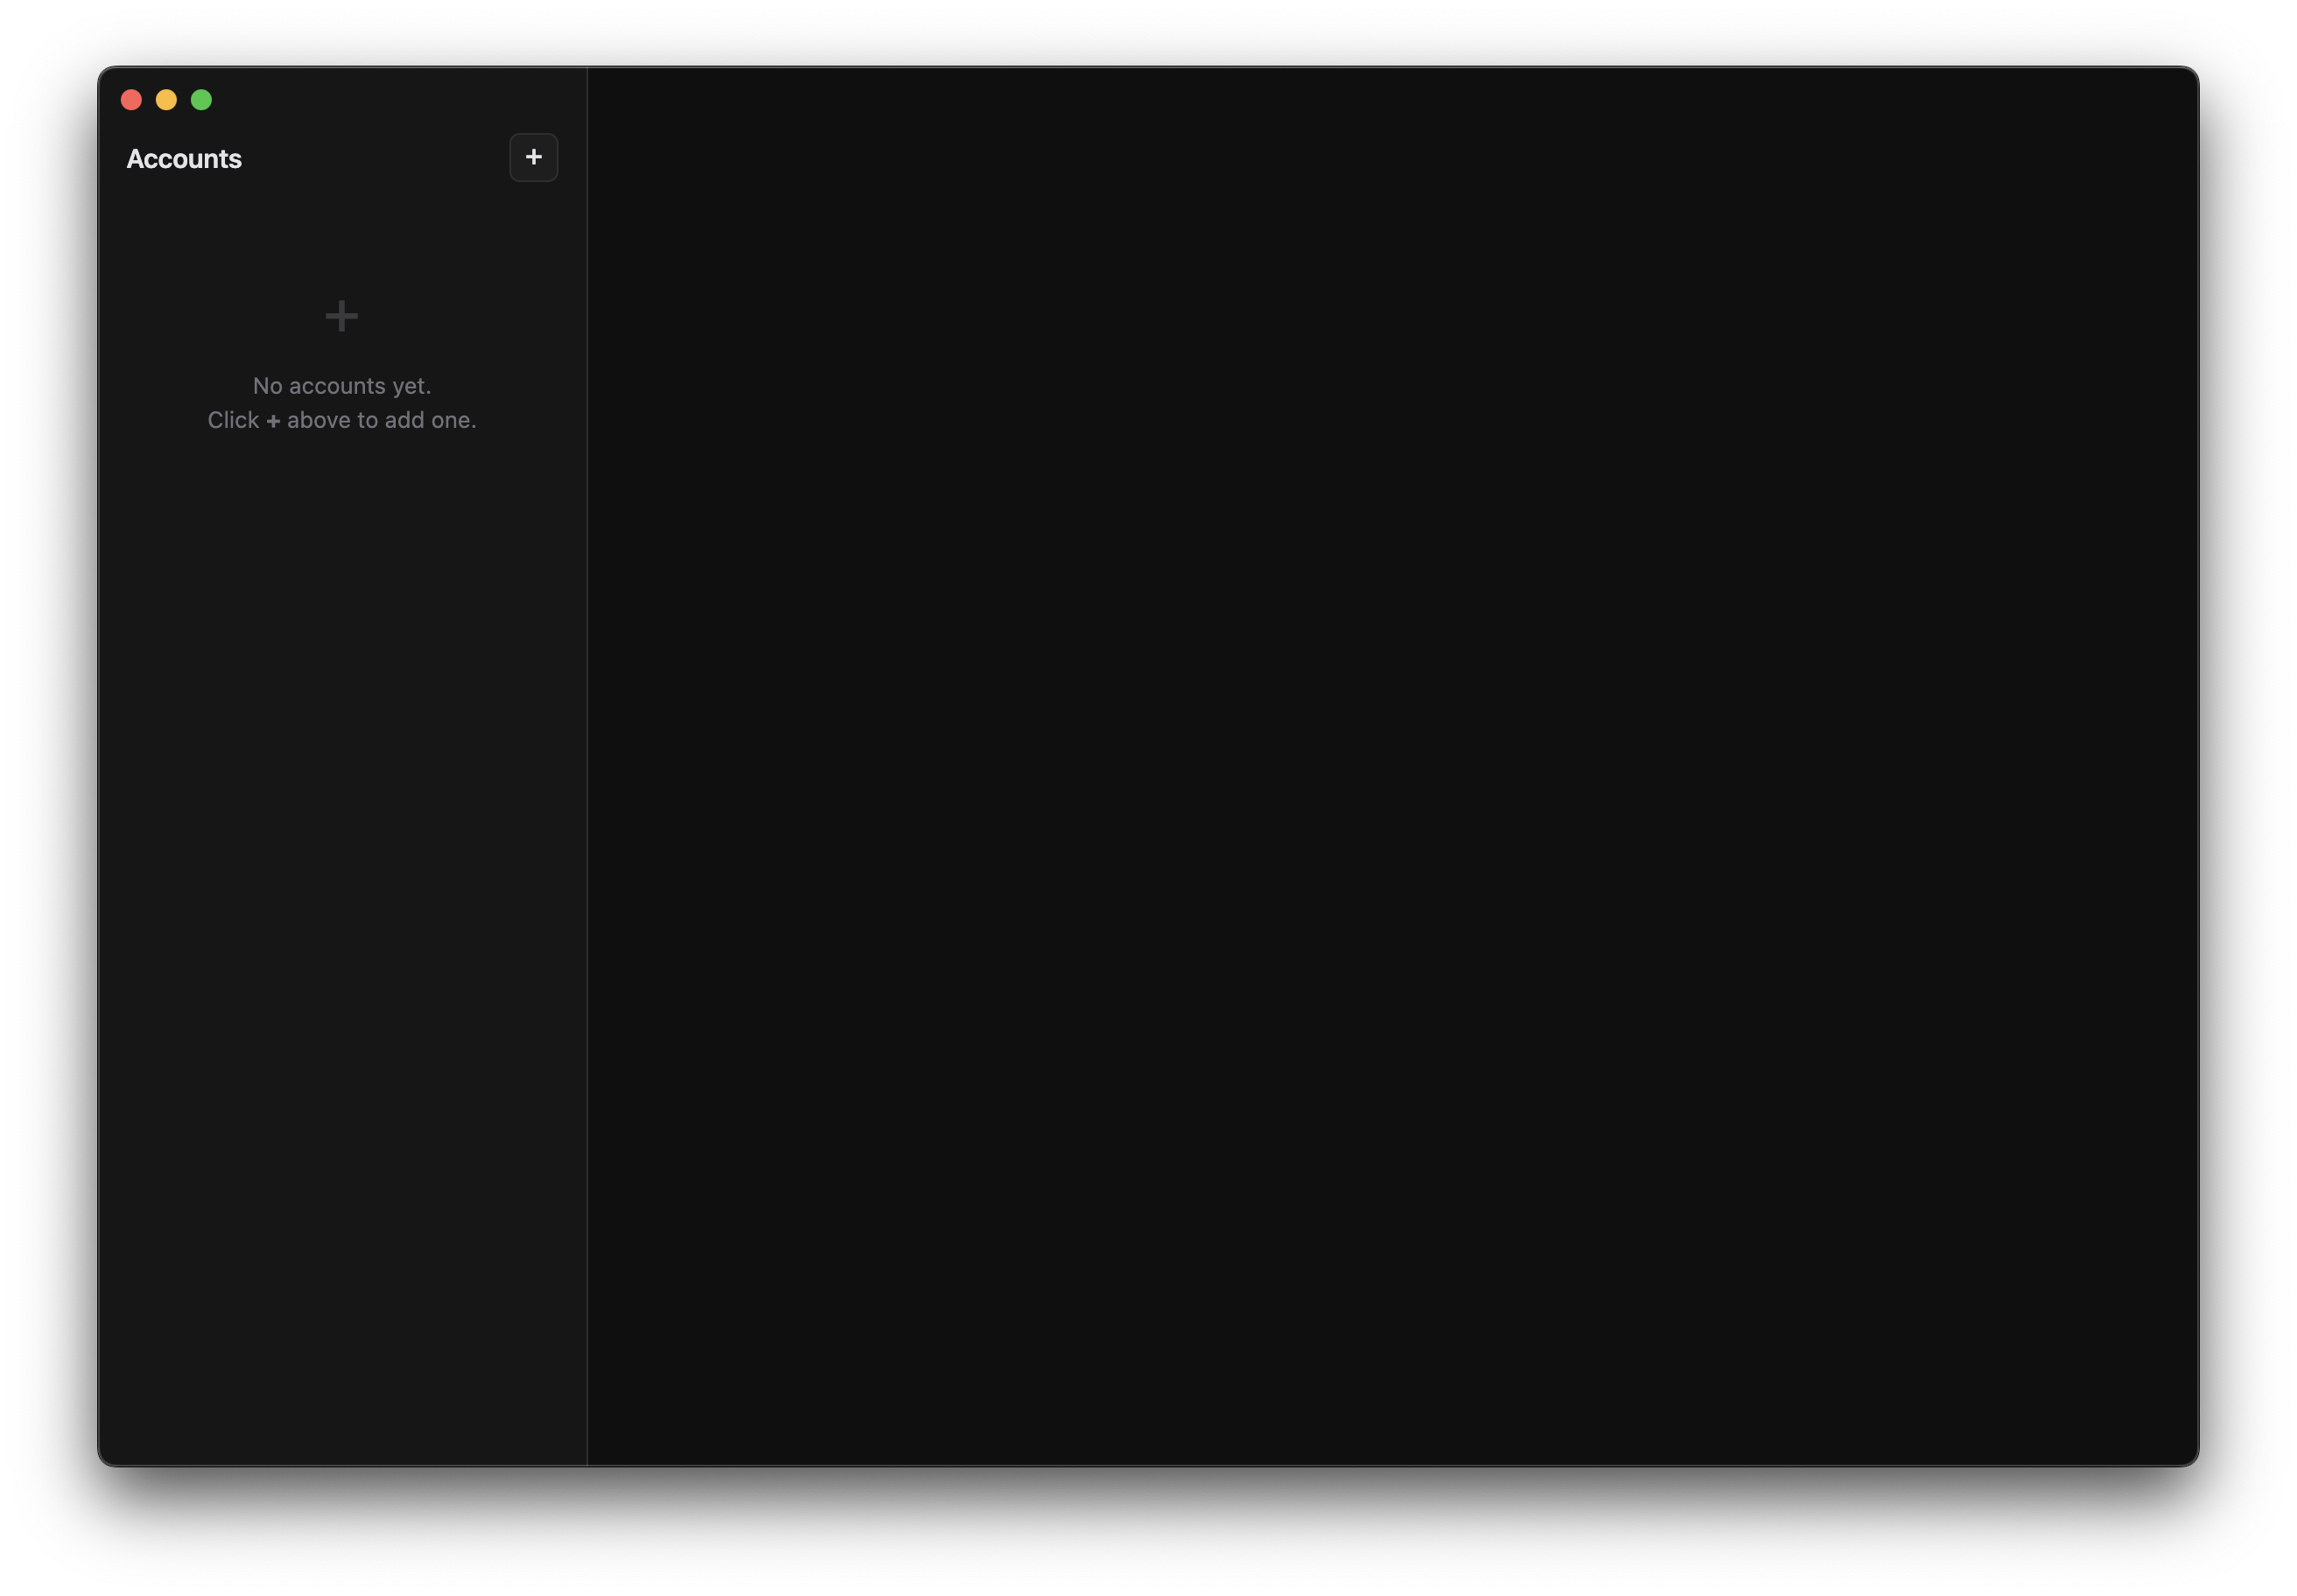Viewport: 2297px width, 1596px height.
Task: Minimize the window using the yellow button
Action: [166, 99]
